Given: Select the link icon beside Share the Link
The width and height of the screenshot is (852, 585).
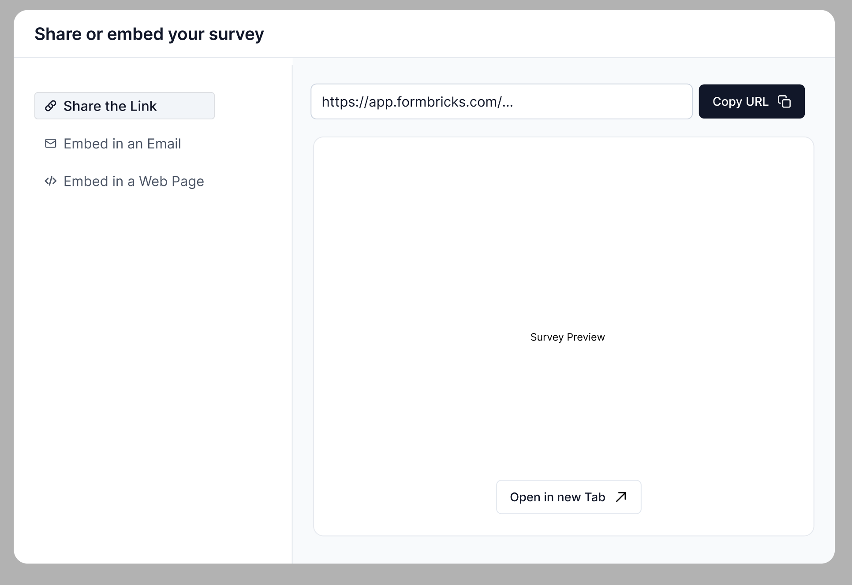Looking at the screenshot, I should coord(50,106).
